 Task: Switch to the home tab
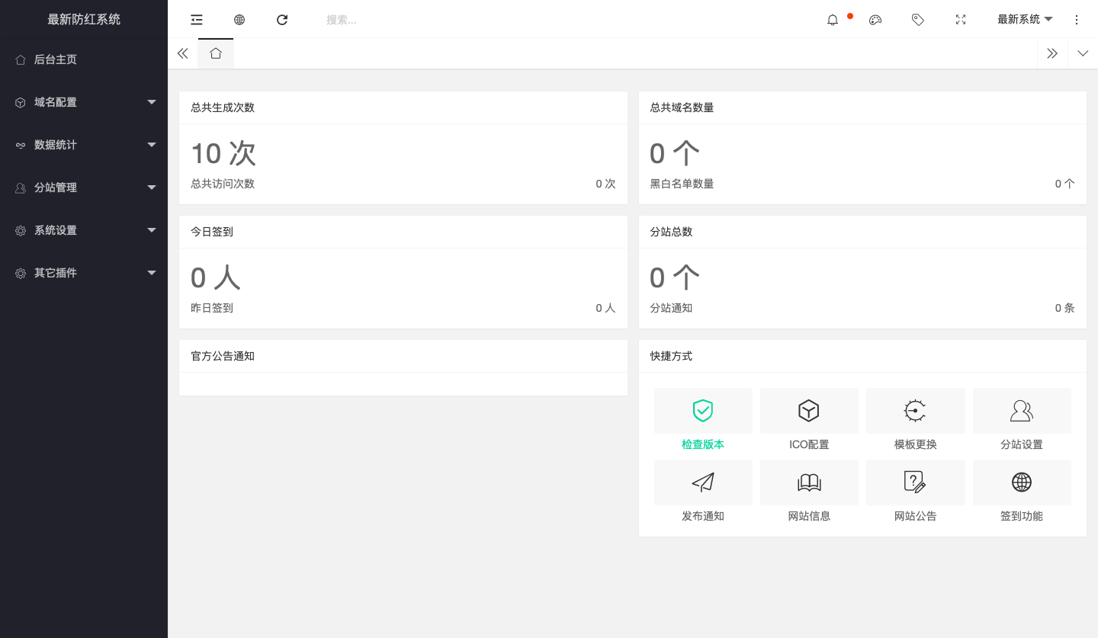[x=216, y=53]
